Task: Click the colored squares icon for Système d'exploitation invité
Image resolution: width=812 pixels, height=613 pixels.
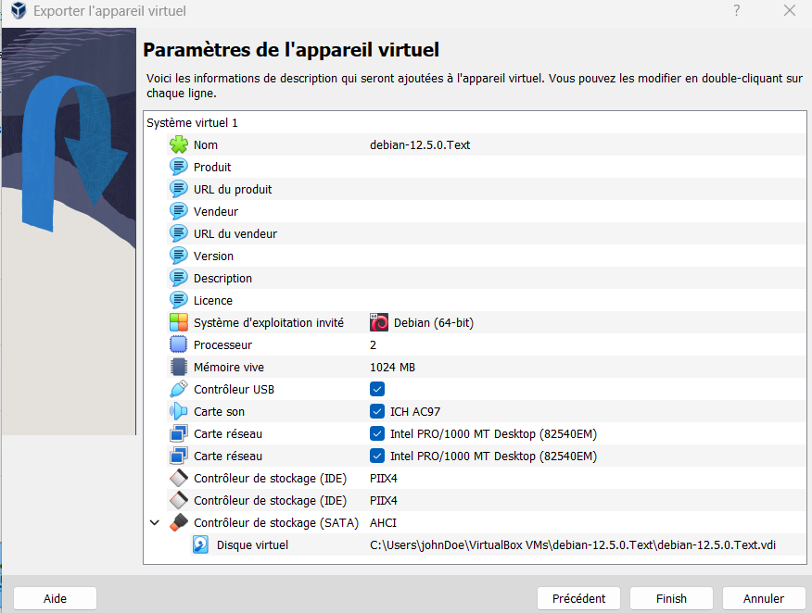Action: coord(179,322)
